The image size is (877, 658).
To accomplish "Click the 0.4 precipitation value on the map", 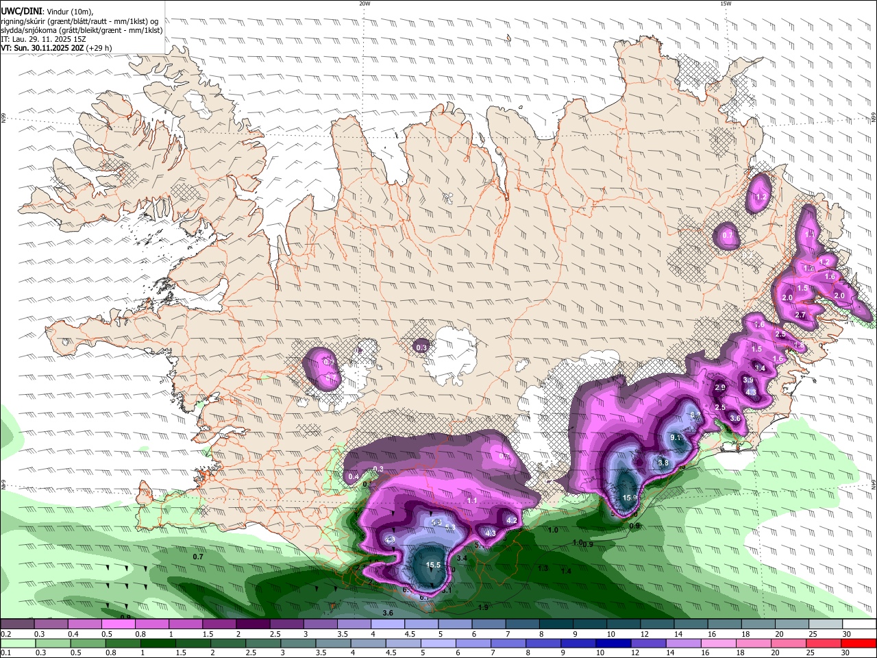I will 354,477.
